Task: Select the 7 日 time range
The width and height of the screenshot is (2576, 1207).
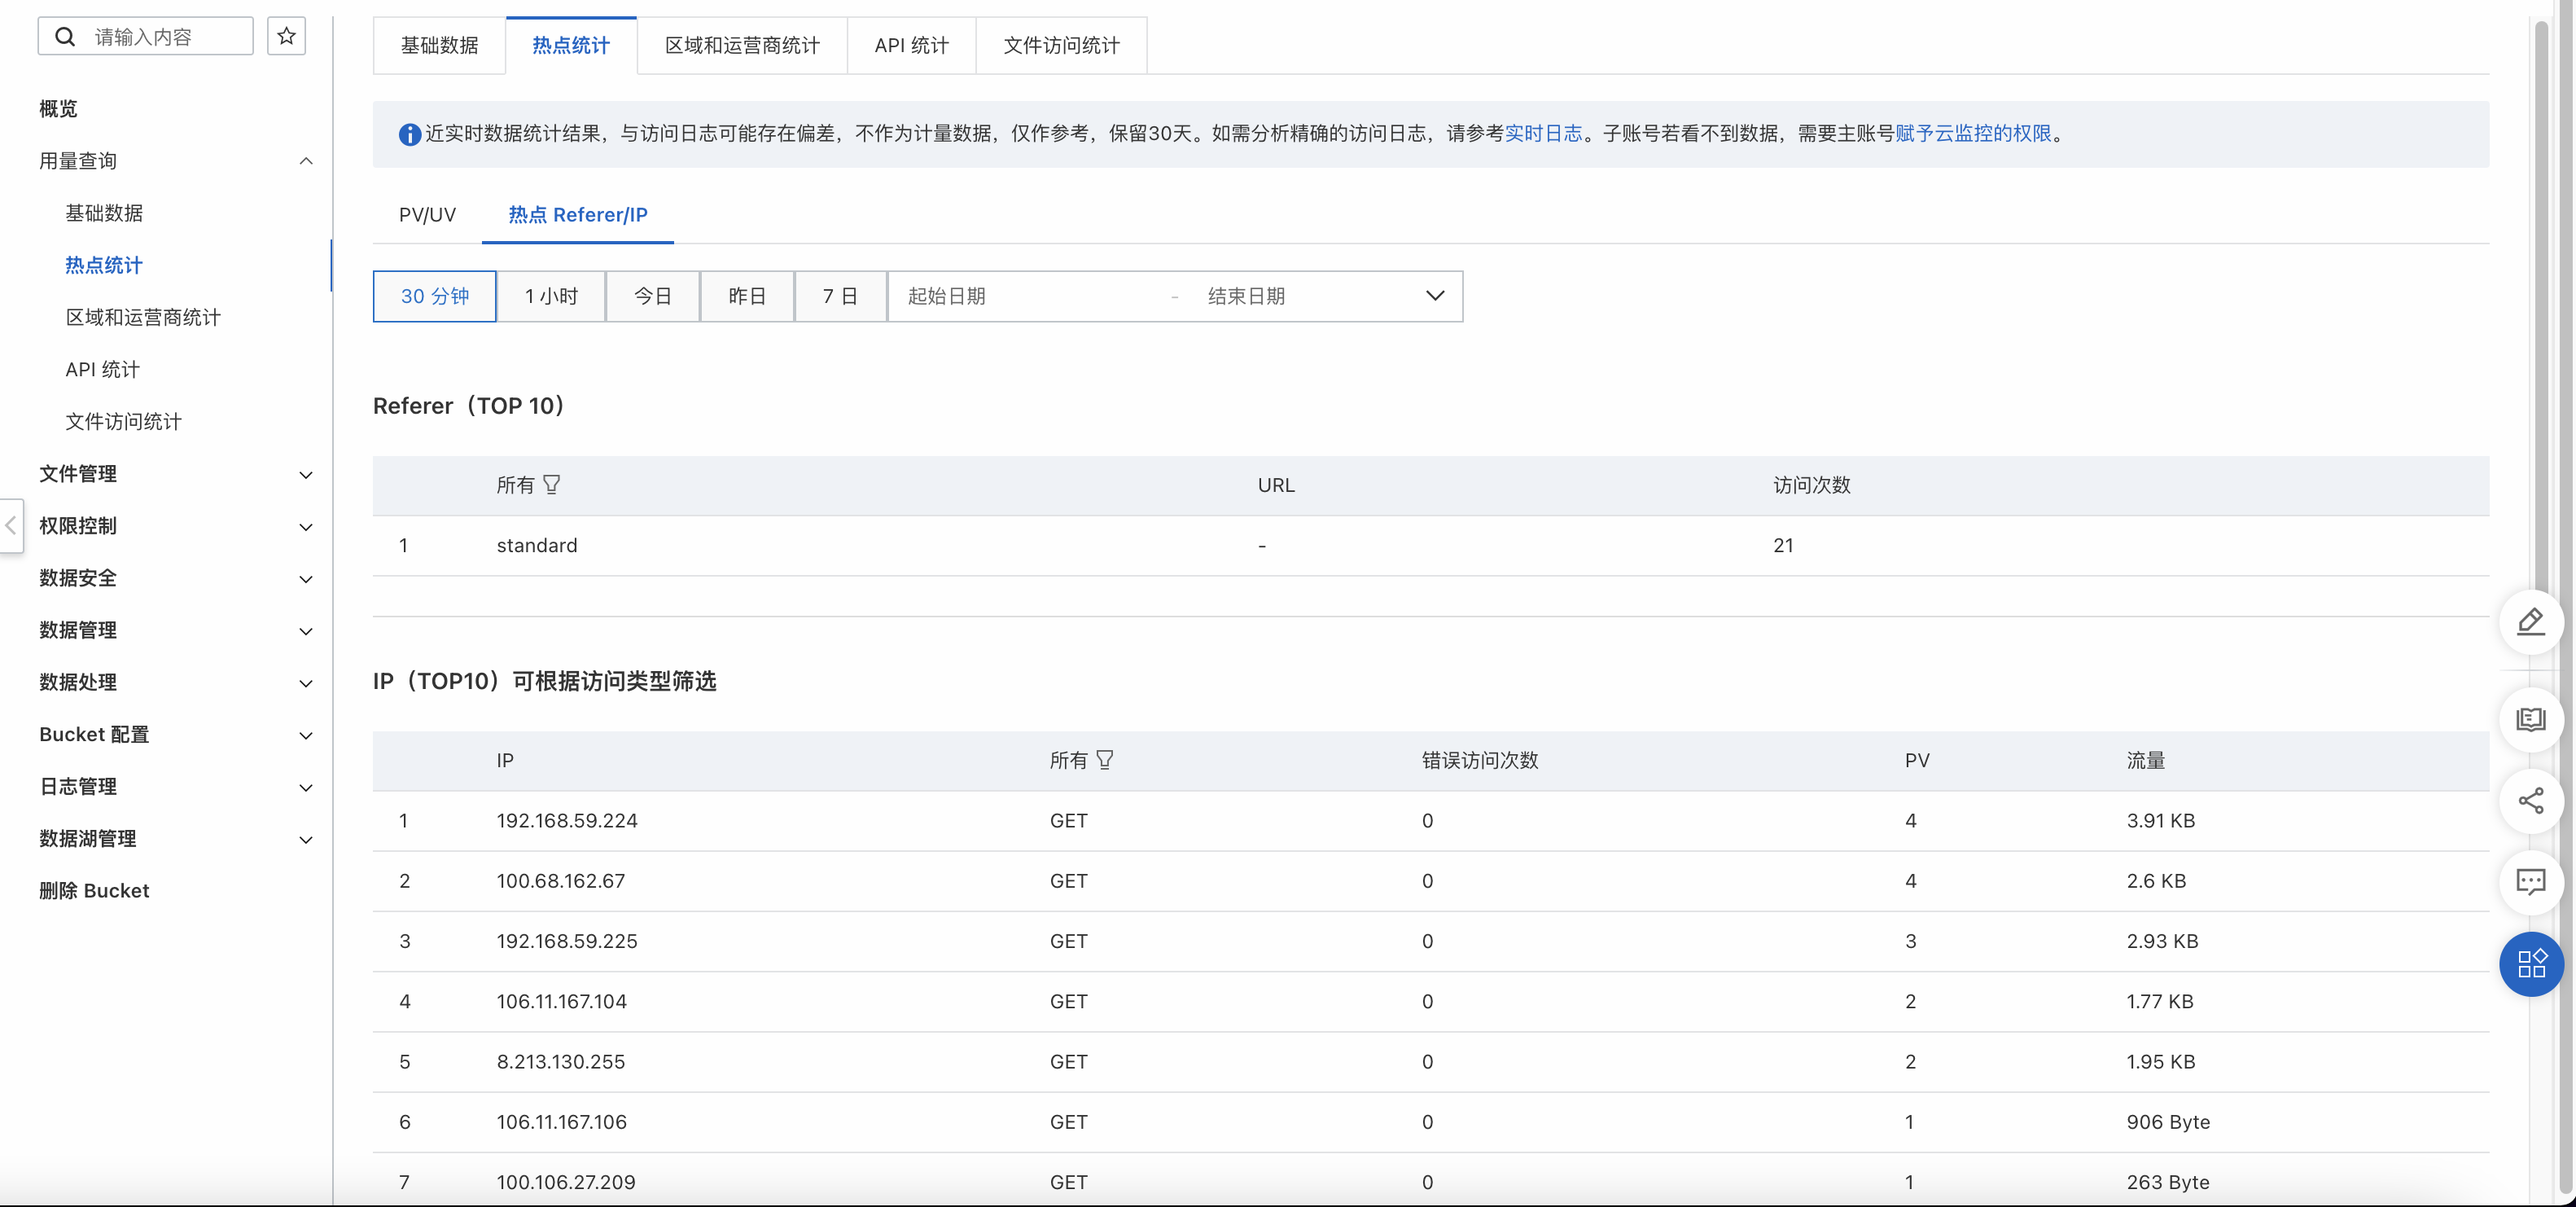Action: 840,296
